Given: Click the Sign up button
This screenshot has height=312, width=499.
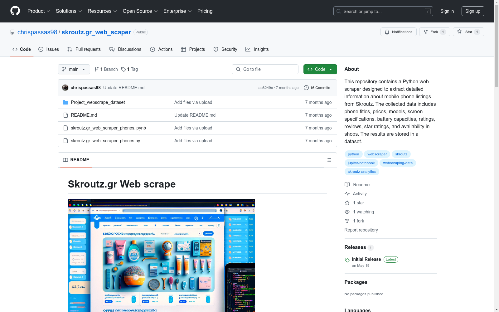Looking at the screenshot, I should point(473,11).
